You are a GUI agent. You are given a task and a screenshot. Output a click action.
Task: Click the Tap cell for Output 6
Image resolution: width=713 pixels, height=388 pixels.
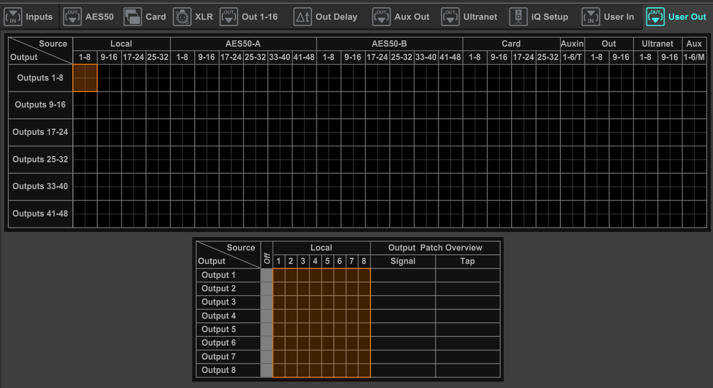[x=467, y=343]
